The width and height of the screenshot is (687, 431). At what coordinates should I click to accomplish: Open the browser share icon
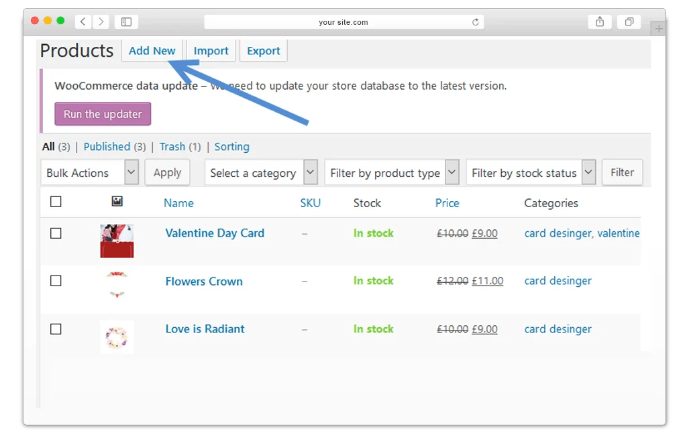coord(600,21)
